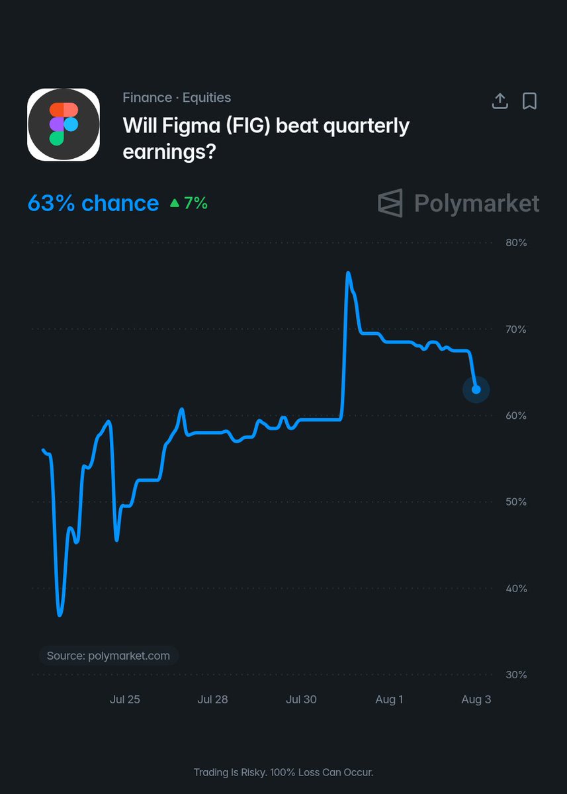
Task: Bookmark this Figma earnings market
Action: (x=529, y=101)
